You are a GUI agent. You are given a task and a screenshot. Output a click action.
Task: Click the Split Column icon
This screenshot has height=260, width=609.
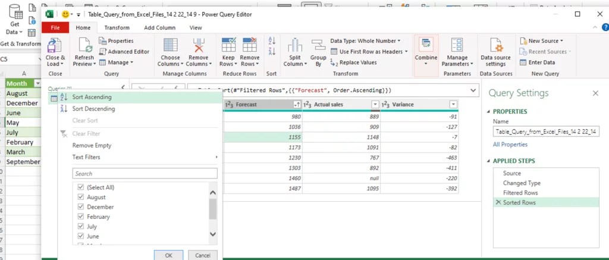coord(295,45)
